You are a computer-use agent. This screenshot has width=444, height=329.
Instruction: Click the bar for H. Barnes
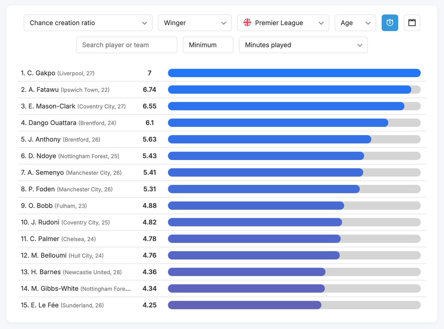294,272
